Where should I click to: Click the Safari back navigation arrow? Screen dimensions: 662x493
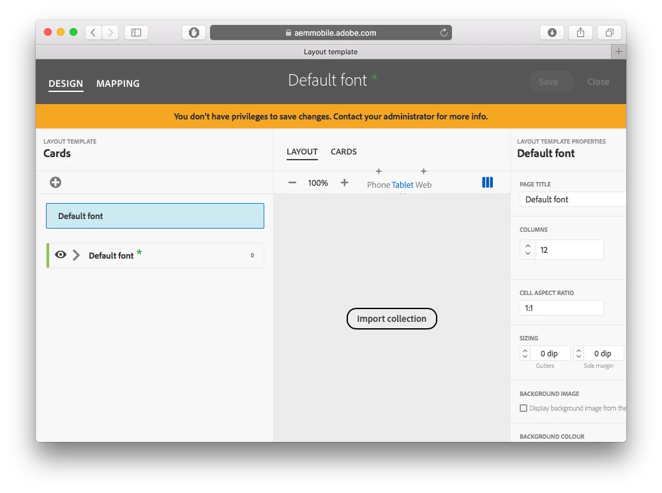(93, 33)
